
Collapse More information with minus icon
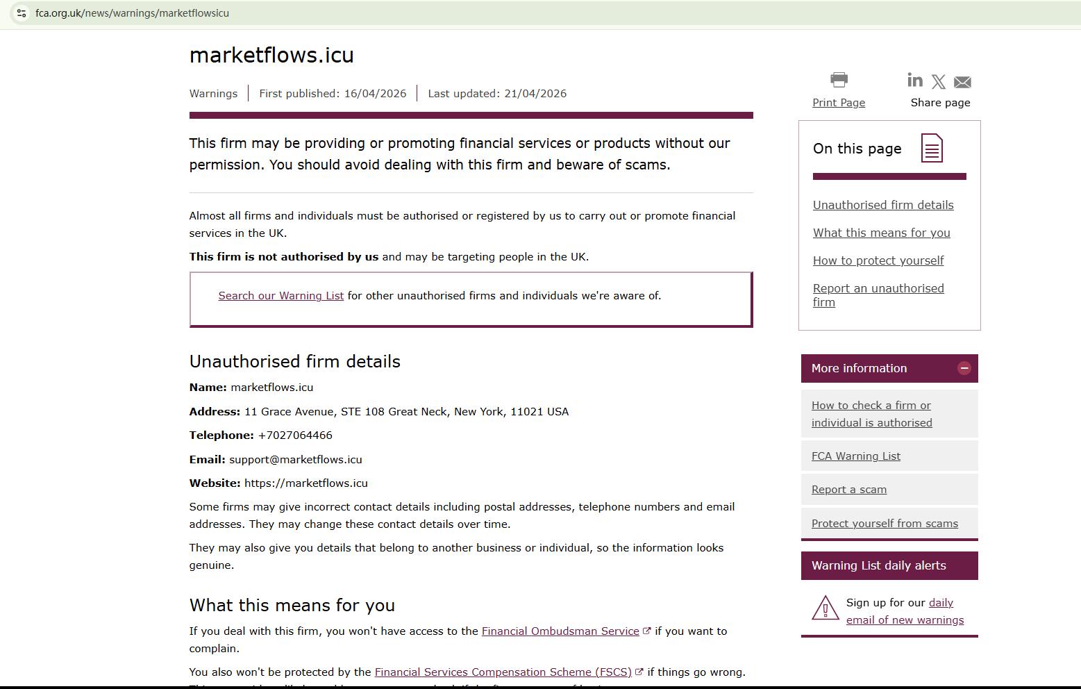[964, 368]
